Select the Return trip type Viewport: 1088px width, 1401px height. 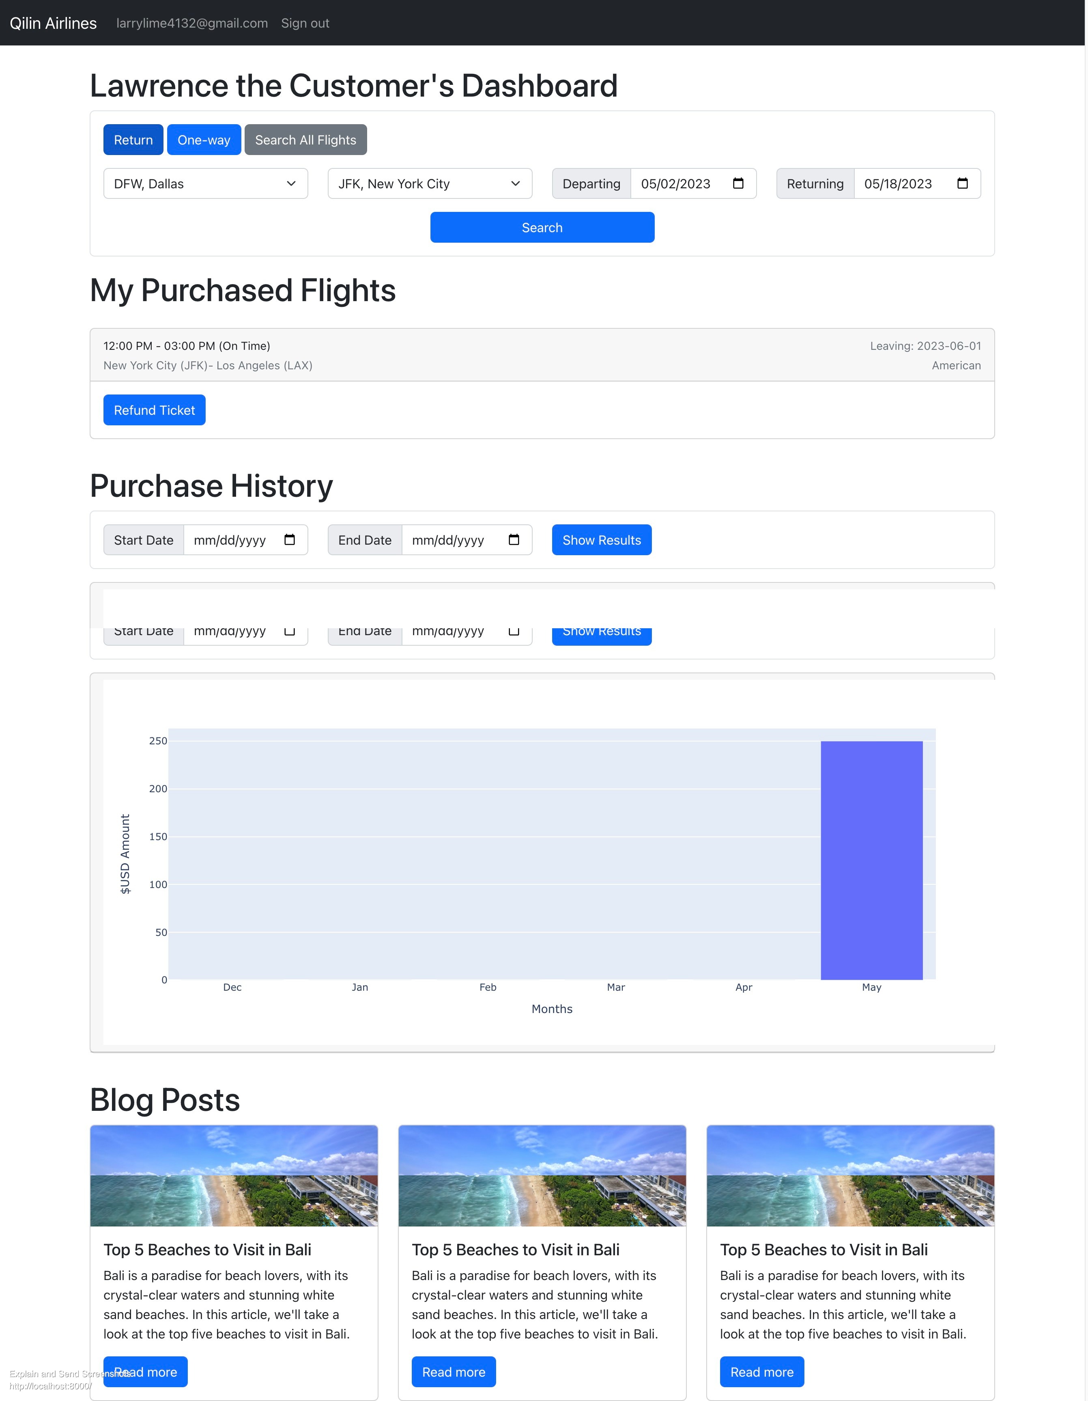[x=133, y=140]
